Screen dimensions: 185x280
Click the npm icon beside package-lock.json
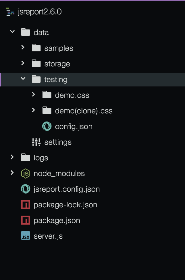25,205
